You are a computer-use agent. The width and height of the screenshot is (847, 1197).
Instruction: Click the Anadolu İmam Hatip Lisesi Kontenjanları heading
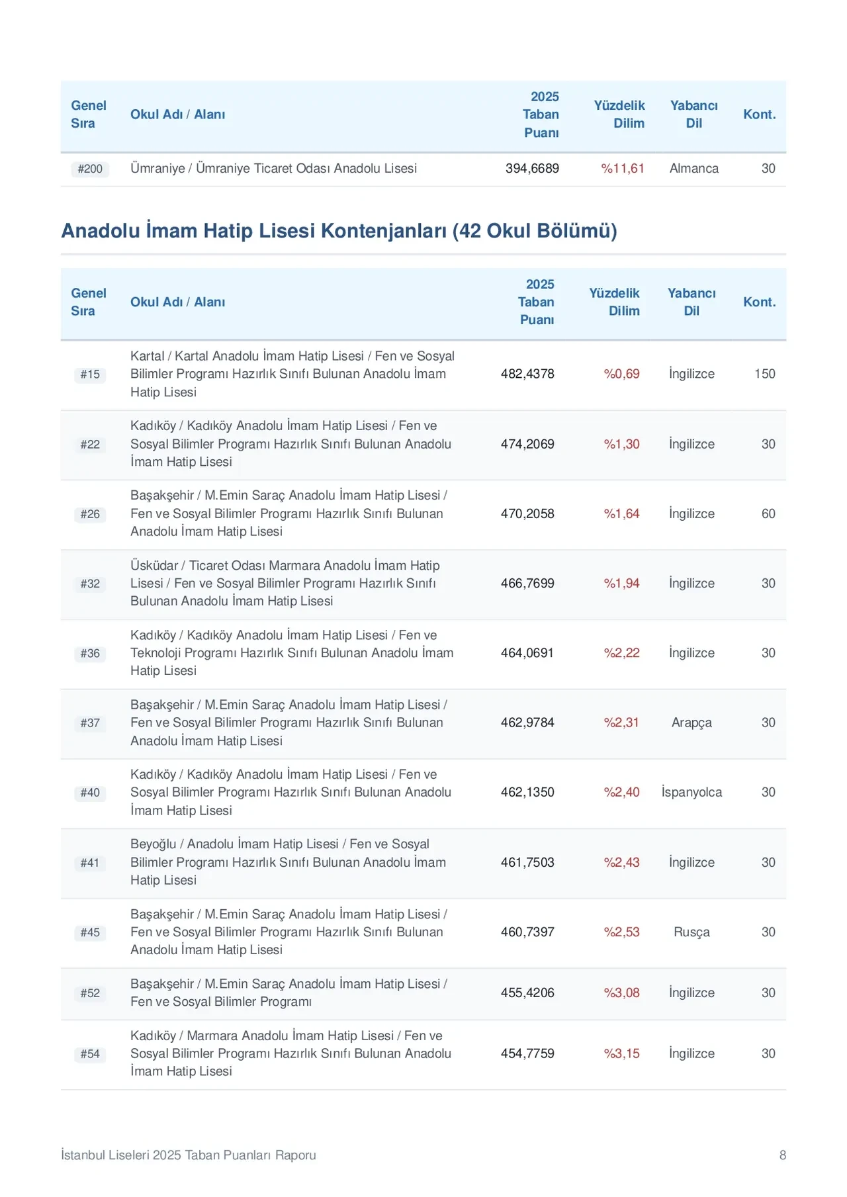point(339,230)
